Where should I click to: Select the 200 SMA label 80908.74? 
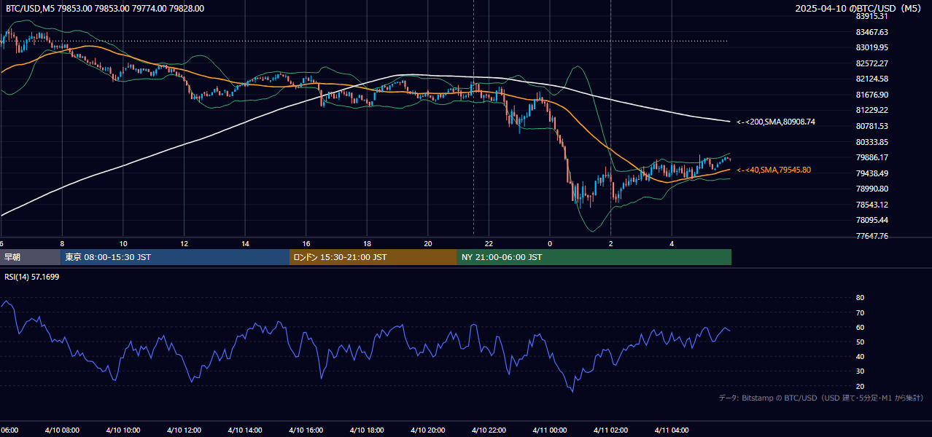776,122
